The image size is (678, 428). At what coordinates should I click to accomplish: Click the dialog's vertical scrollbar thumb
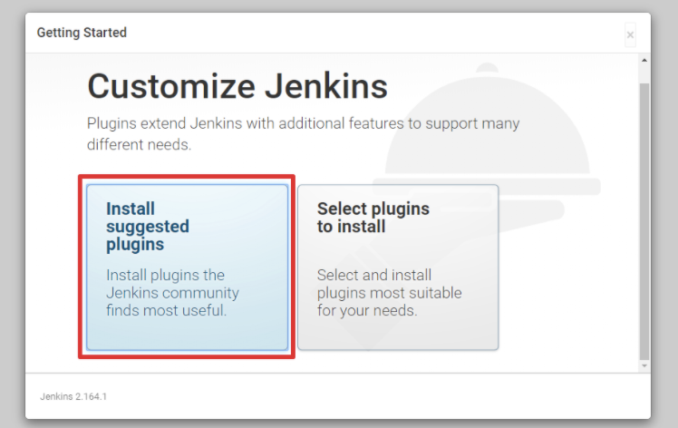click(644, 221)
